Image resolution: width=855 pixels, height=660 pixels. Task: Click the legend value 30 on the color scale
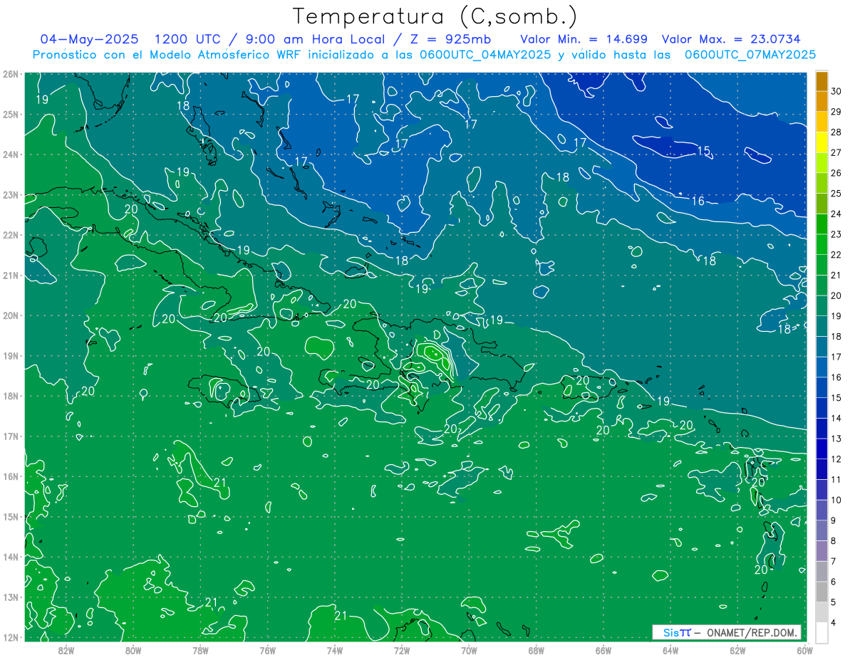tap(836, 90)
